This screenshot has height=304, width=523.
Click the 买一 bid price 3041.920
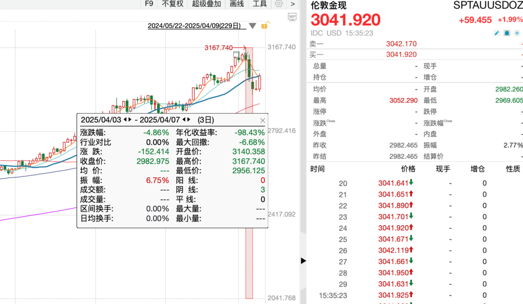coord(401,54)
